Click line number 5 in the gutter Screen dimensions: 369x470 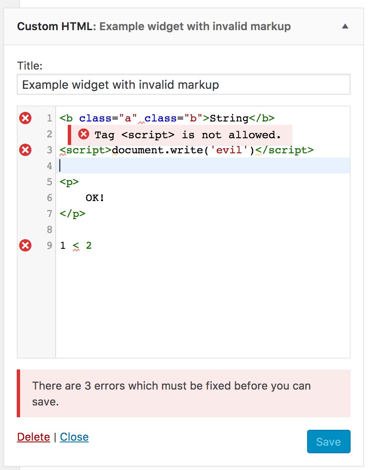[x=49, y=182]
